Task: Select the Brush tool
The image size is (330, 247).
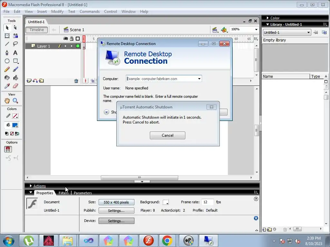Action: [x=15, y=69]
